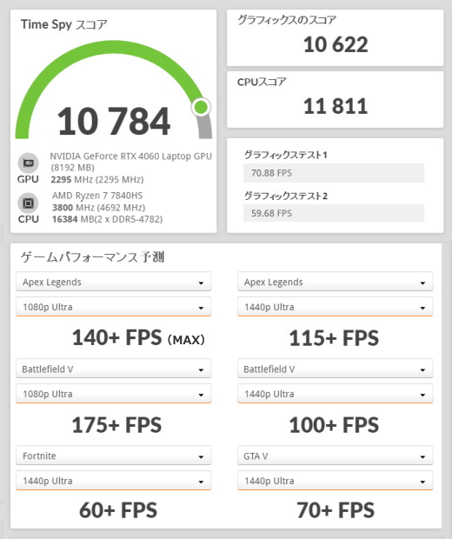Open the left Apex Legends game dropdown

pos(113,282)
